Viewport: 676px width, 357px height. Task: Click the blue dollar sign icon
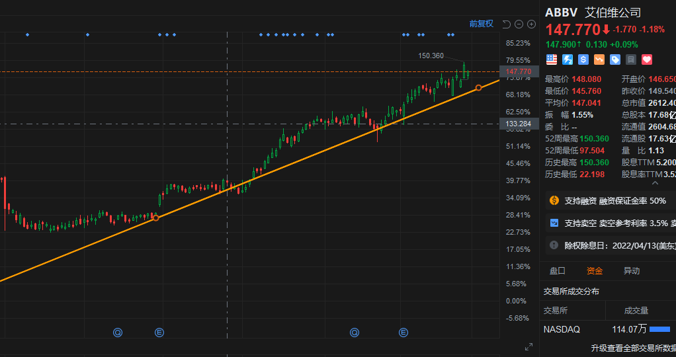pos(583,59)
